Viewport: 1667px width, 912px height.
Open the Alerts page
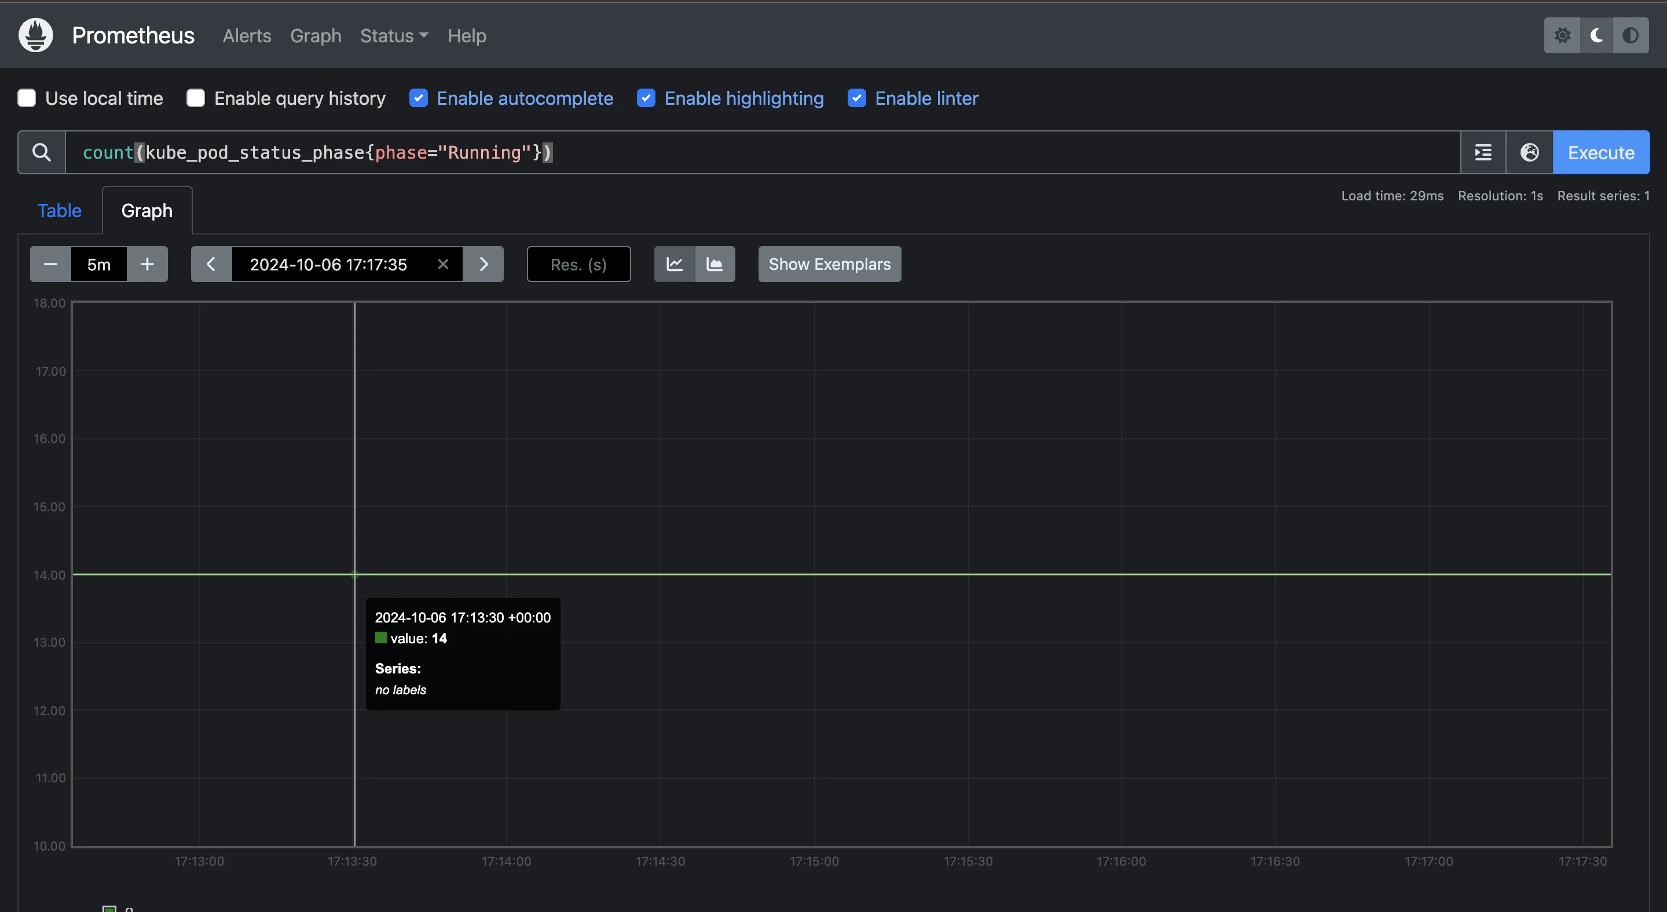247,35
